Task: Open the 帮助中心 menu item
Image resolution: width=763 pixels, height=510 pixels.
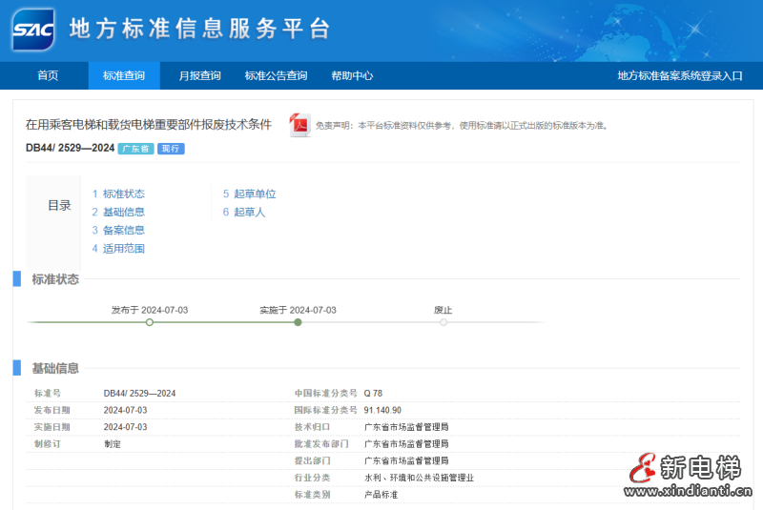Action: click(352, 75)
